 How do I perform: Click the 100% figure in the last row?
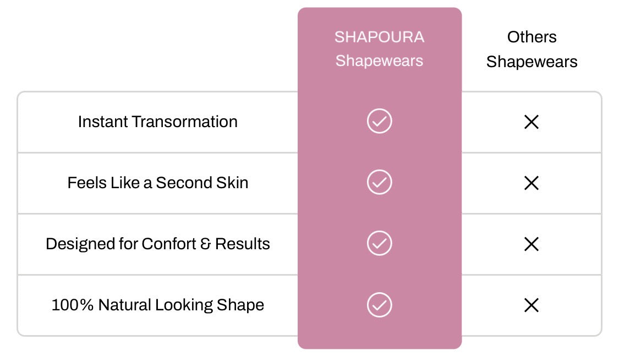coord(73,305)
